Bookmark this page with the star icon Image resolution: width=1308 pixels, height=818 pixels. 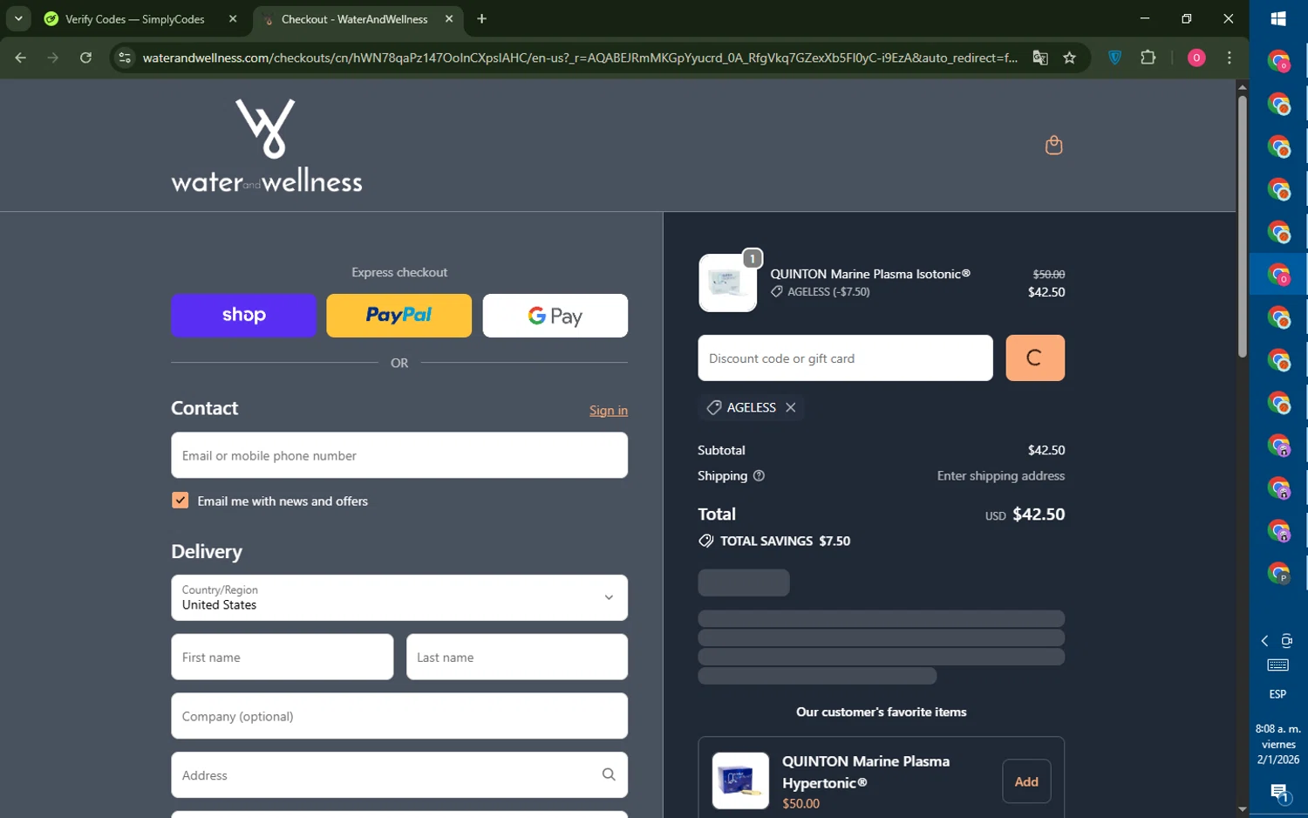pos(1070,58)
